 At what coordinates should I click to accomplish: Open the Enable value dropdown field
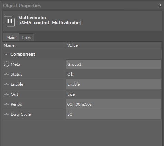tap(113, 84)
